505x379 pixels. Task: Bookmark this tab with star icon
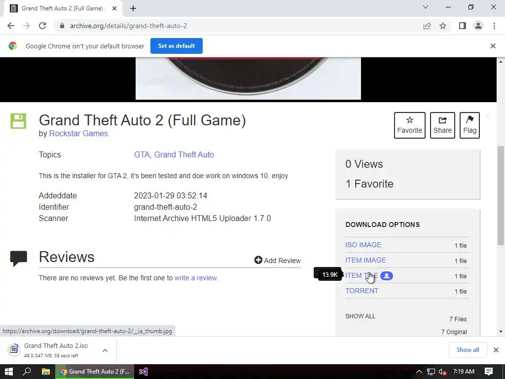tap(443, 26)
